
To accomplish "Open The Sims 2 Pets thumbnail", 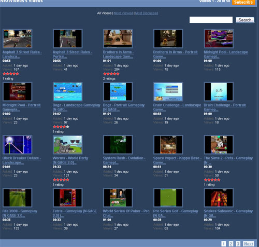I will pos(219,145).
